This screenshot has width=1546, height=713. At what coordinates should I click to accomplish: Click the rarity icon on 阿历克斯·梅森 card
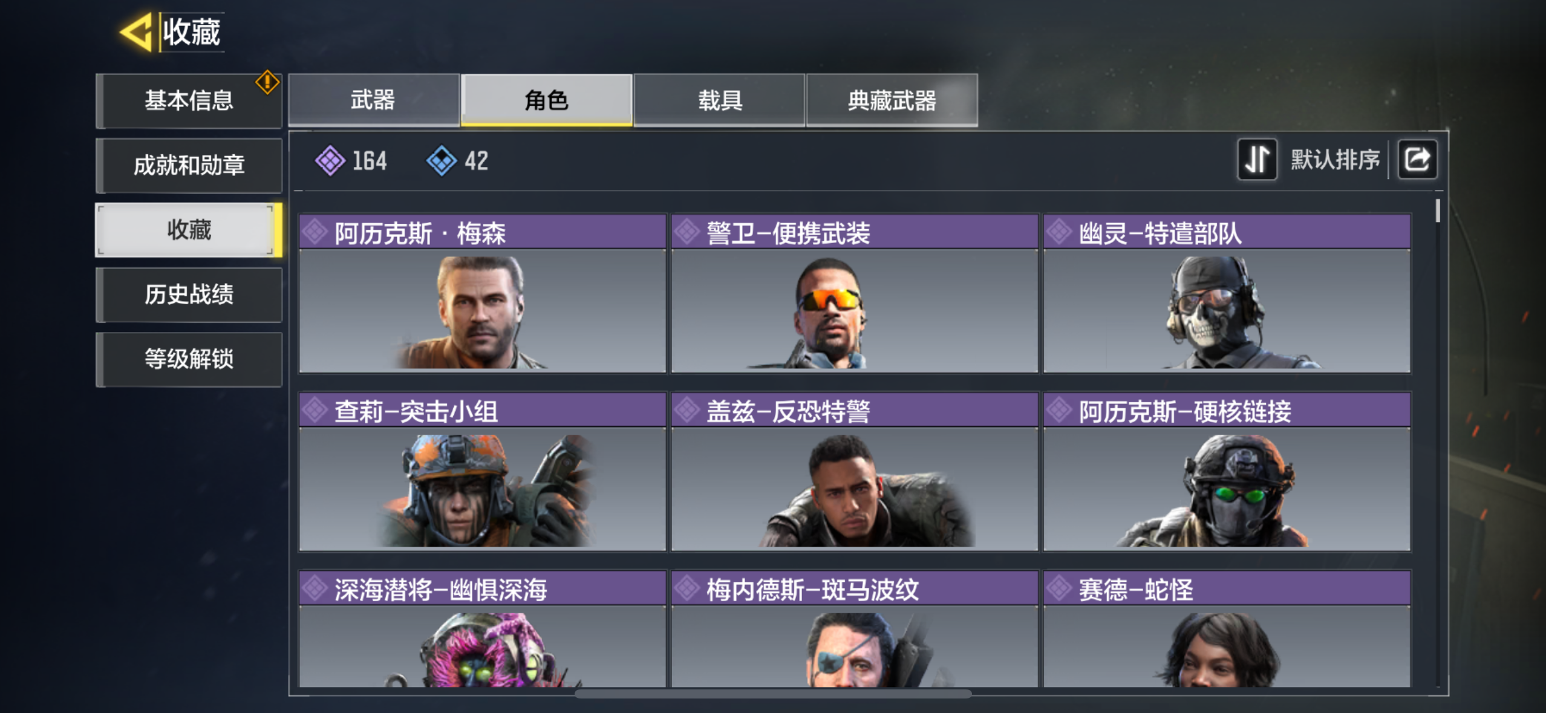315,232
